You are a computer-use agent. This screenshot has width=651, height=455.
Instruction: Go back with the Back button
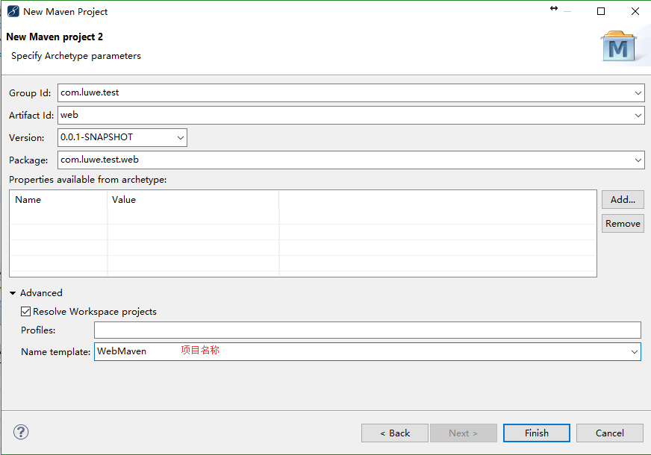coord(394,433)
